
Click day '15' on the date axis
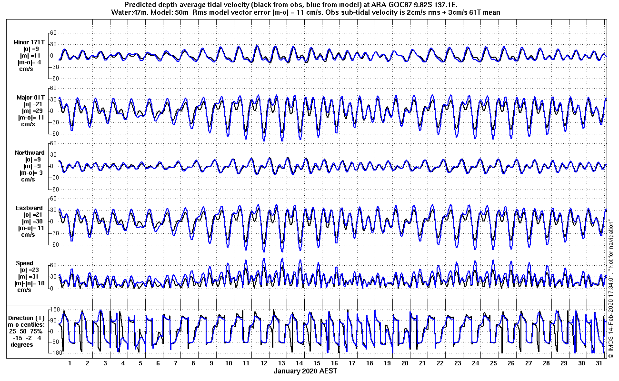[x=317, y=363]
